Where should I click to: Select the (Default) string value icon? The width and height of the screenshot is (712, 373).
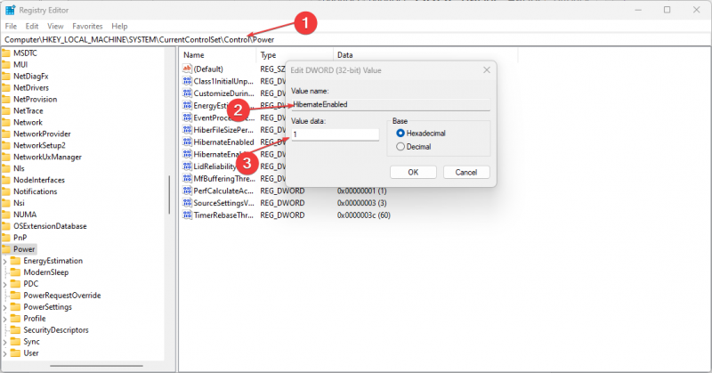tap(187, 69)
